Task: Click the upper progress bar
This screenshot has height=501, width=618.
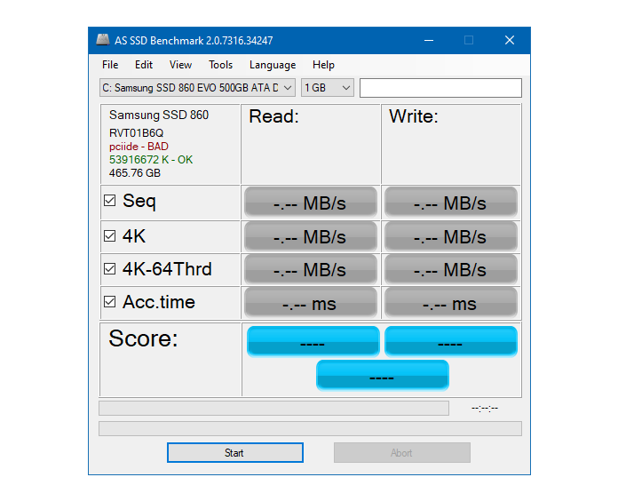Action: click(273, 409)
